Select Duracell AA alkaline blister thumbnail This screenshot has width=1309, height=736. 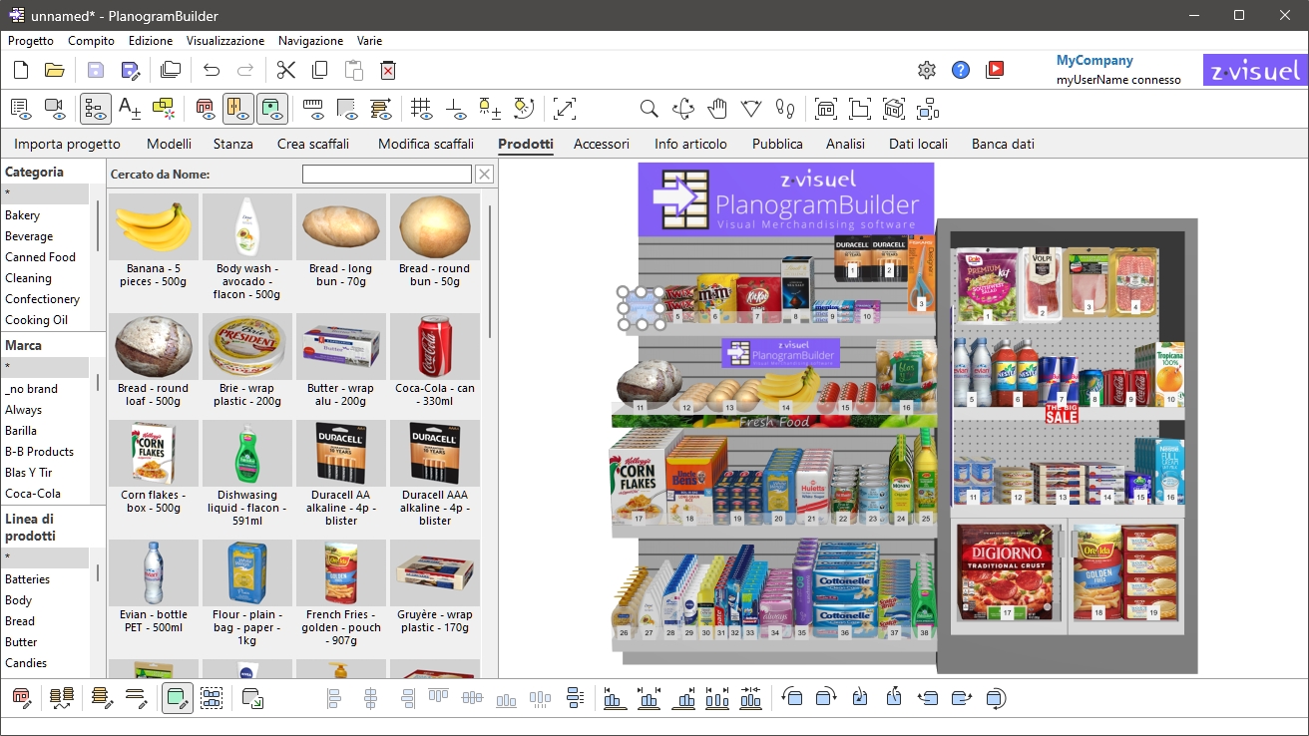pyautogui.click(x=341, y=453)
